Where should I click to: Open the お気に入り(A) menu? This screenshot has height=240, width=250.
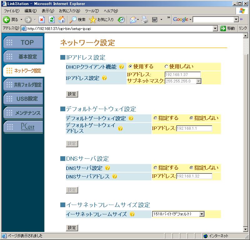point(69,11)
